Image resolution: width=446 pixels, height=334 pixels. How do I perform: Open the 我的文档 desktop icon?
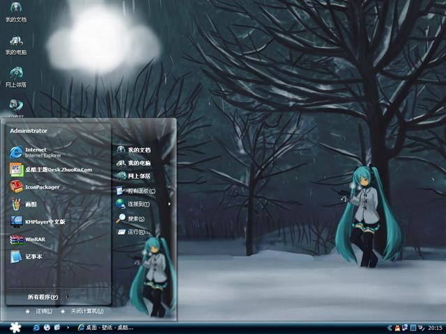pos(16,12)
